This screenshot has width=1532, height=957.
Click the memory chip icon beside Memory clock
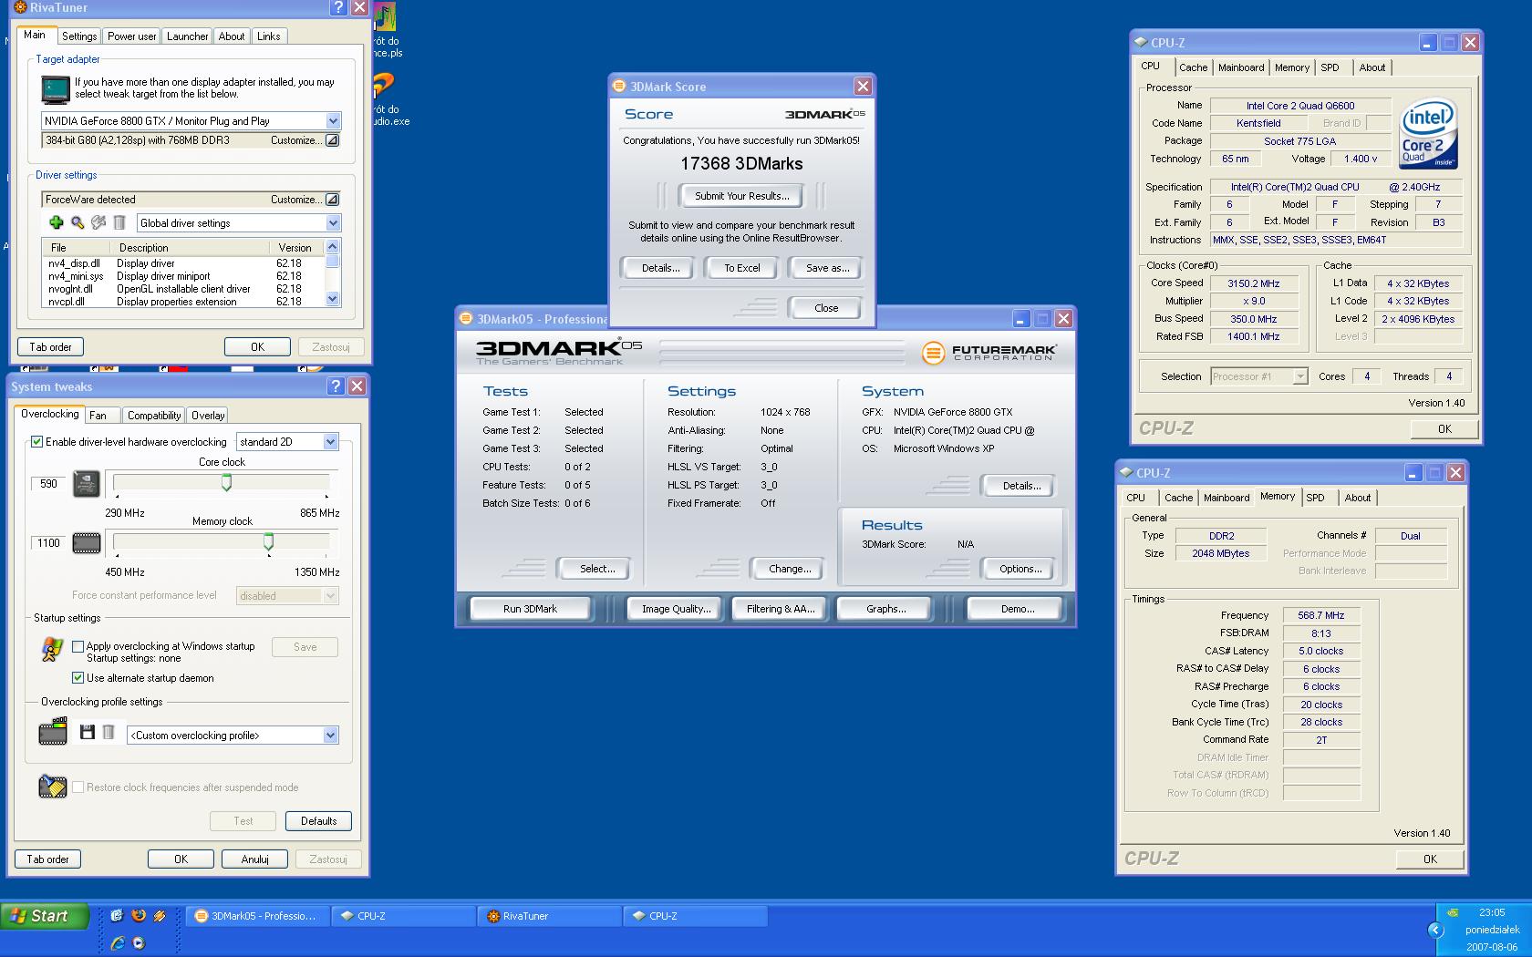(x=87, y=543)
